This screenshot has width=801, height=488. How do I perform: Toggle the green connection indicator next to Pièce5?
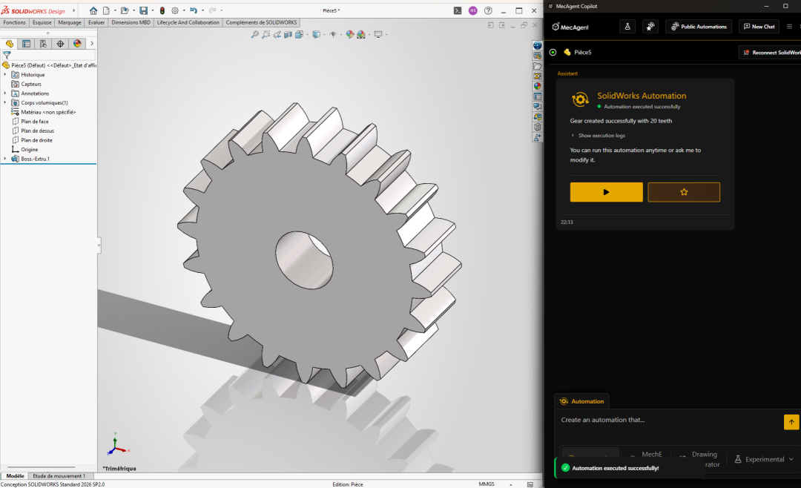(553, 52)
